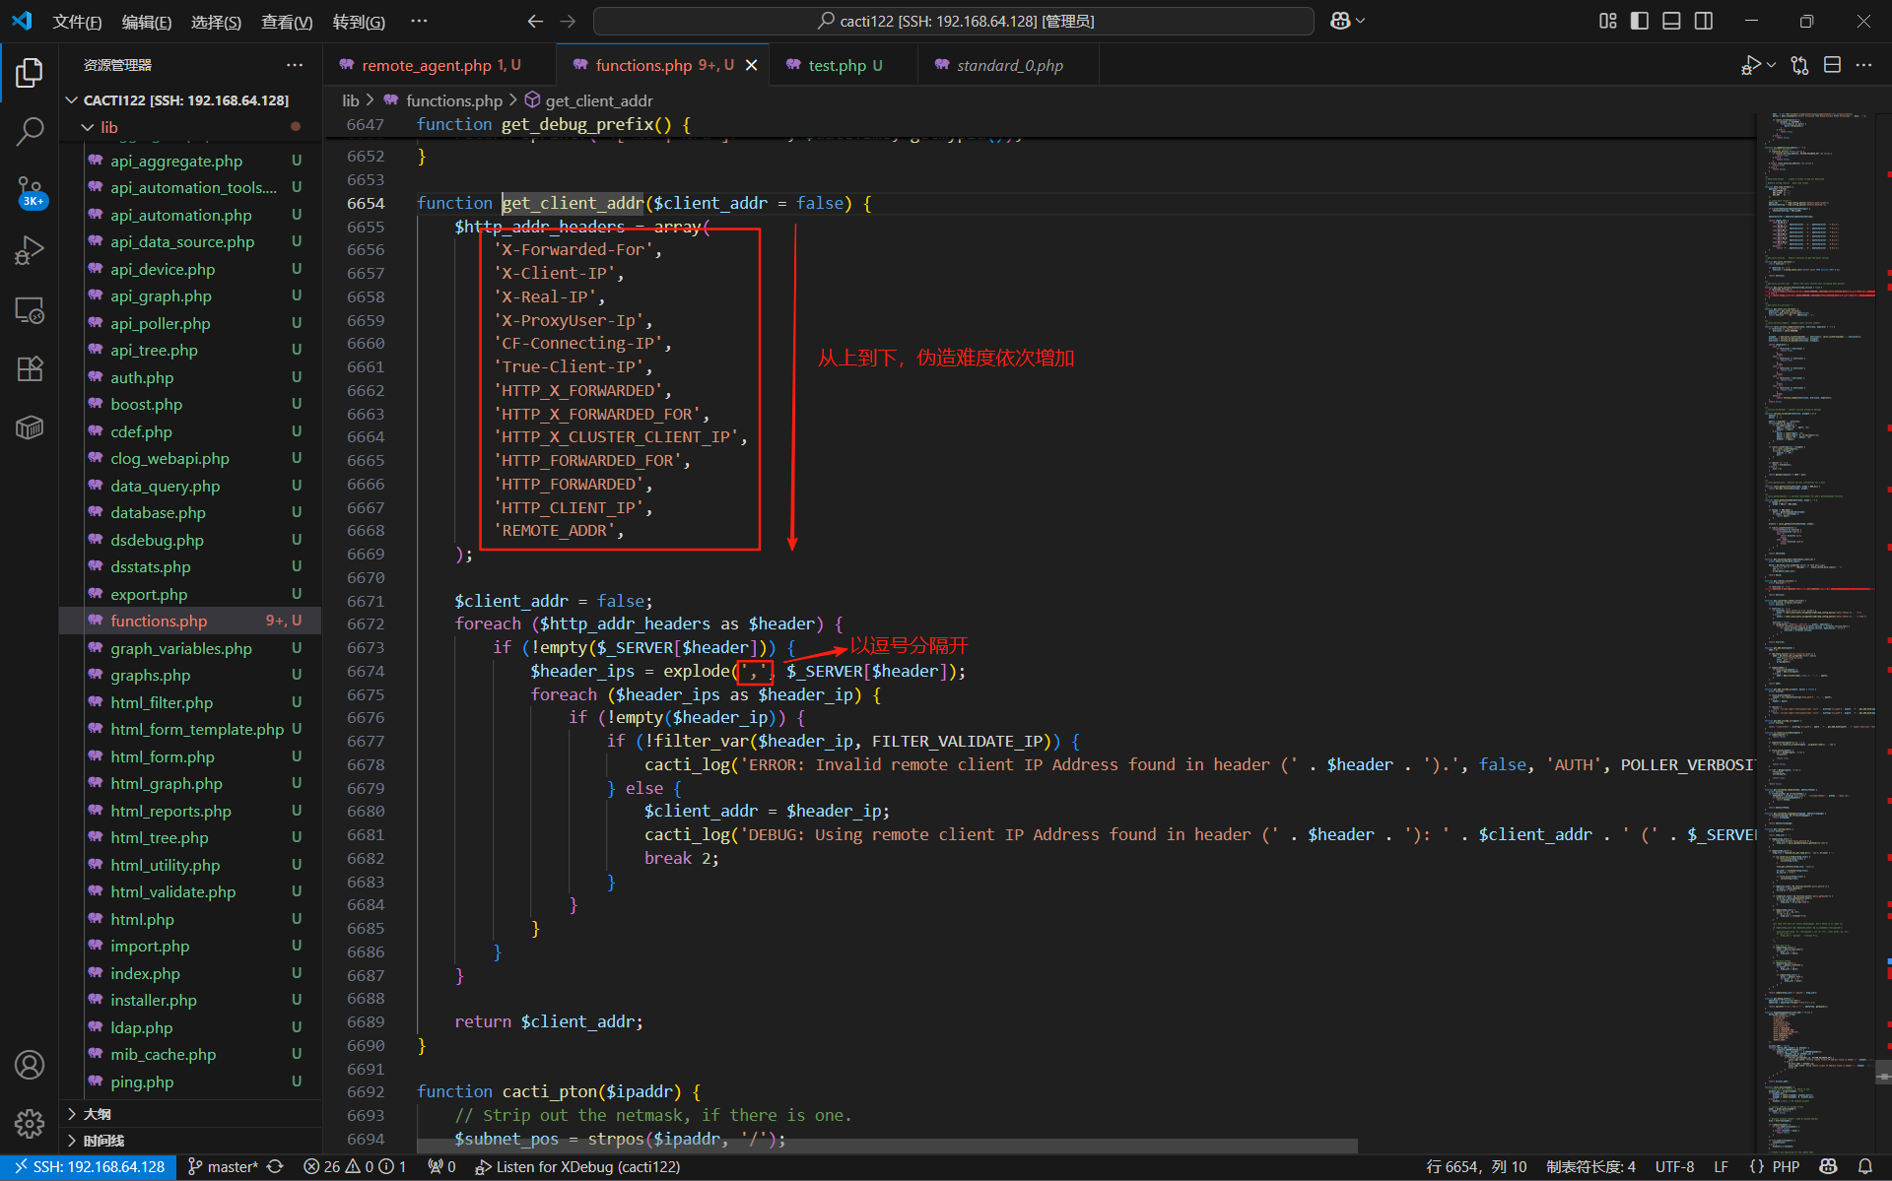Open Explorer panel More Actions ellipsis
This screenshot has height=1181, width=1892.
295,65
